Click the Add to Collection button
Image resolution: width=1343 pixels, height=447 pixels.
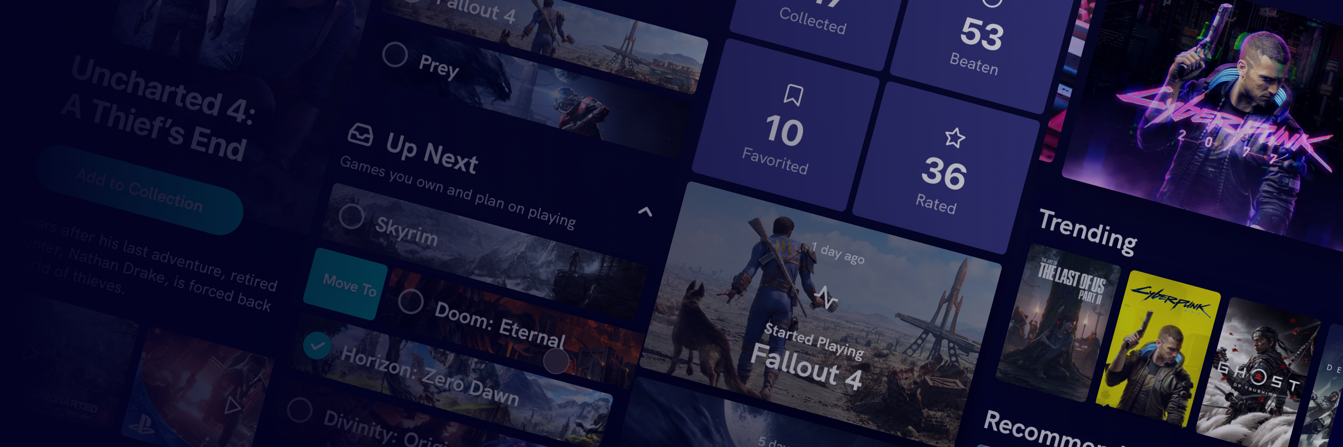tap(140, 190)
